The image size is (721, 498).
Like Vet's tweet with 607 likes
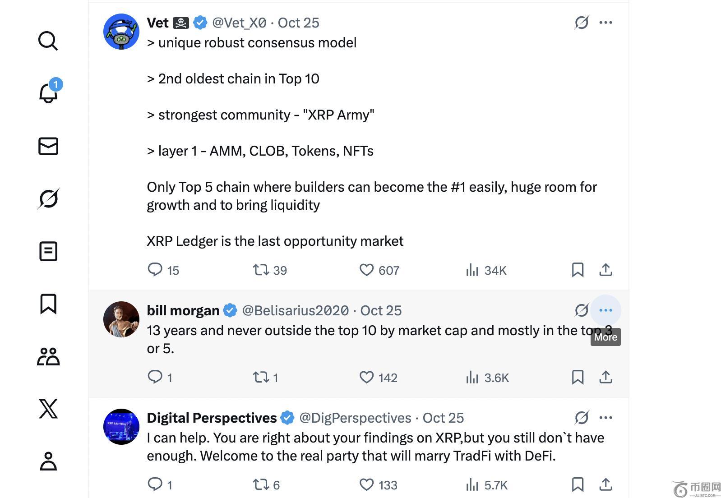(x=366, y=270)
